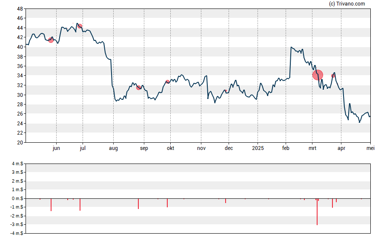Click the red marker in late March
378x240 pixels.
click(333, 76)
